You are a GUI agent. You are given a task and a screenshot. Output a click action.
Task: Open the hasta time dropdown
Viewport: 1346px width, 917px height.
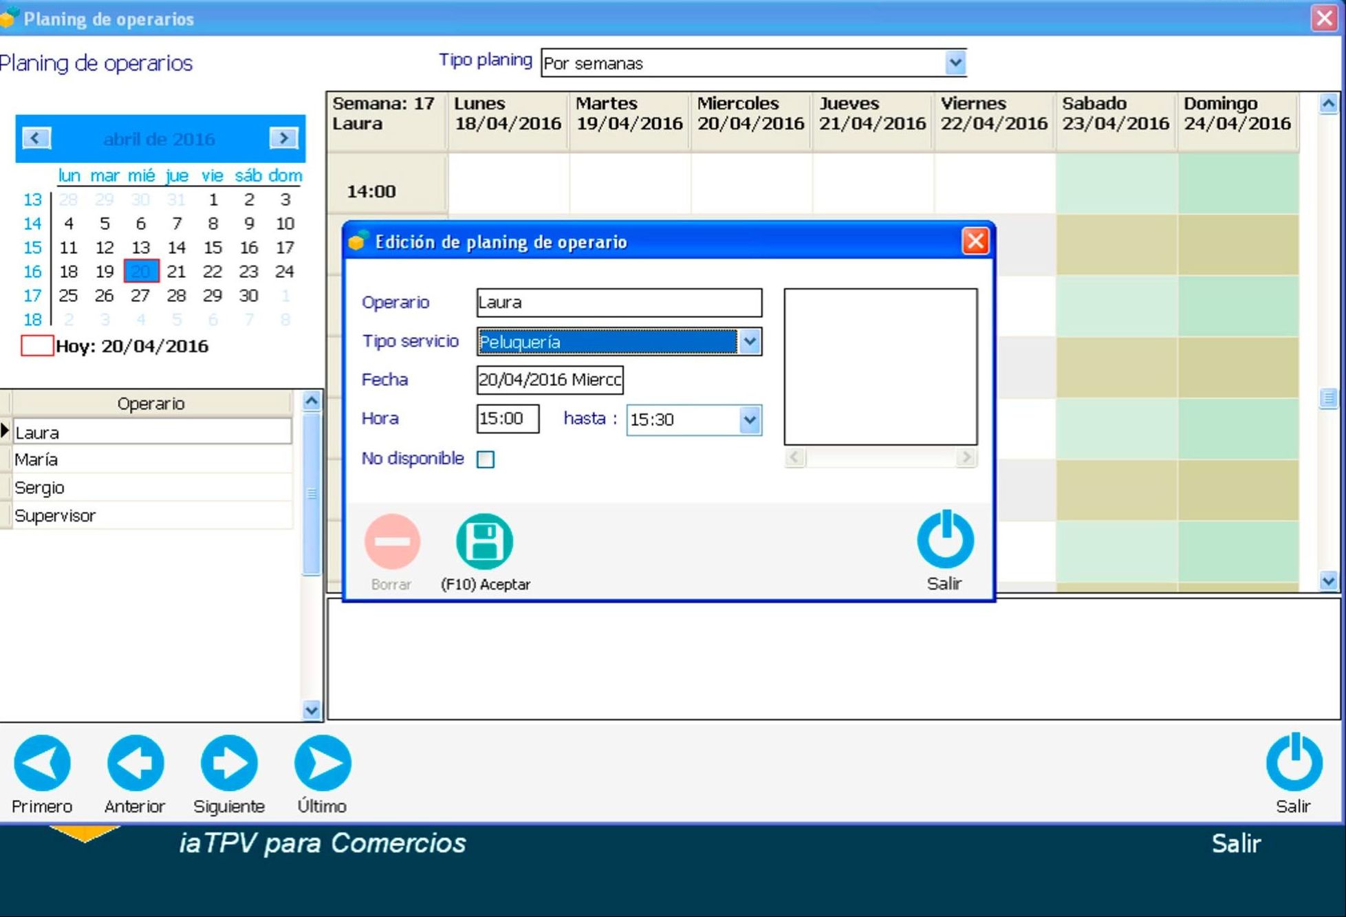[x=750, y=420]
